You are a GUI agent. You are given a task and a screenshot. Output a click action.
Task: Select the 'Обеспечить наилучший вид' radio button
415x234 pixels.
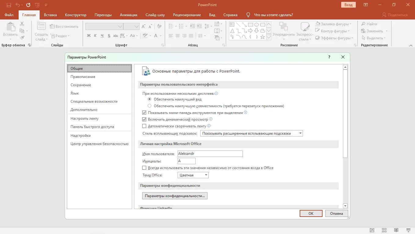(x=150, y=99)
